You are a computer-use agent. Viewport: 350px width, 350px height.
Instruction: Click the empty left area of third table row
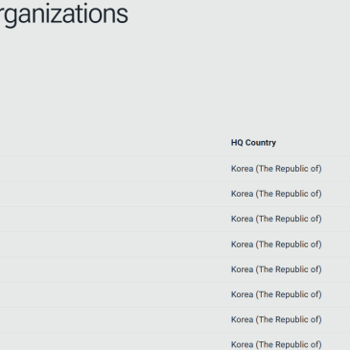click(x=112, y=219)
